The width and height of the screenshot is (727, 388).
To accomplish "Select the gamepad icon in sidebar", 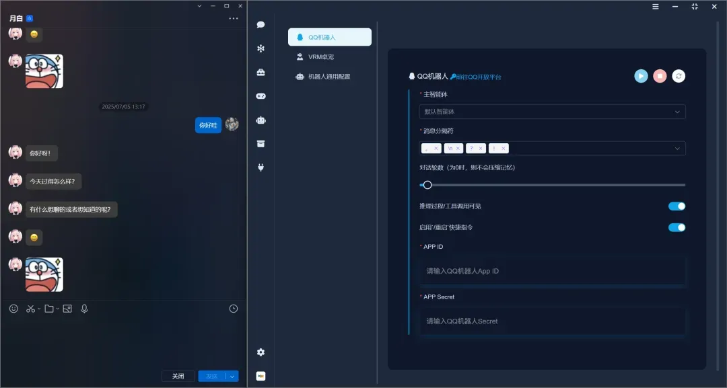I will (261, 96).
